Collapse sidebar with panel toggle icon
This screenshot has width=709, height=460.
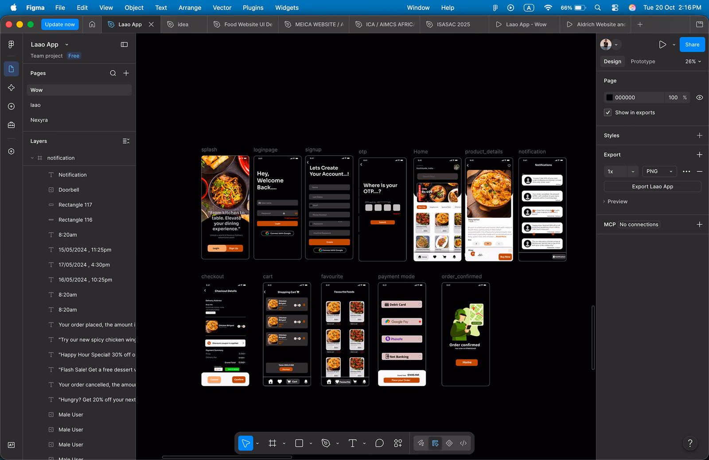pyautogui.click(x=125, y=44)
